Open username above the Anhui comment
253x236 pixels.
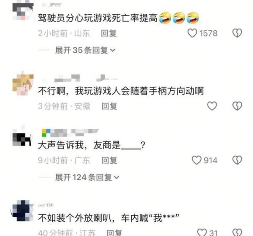click(x=80, y=78)
